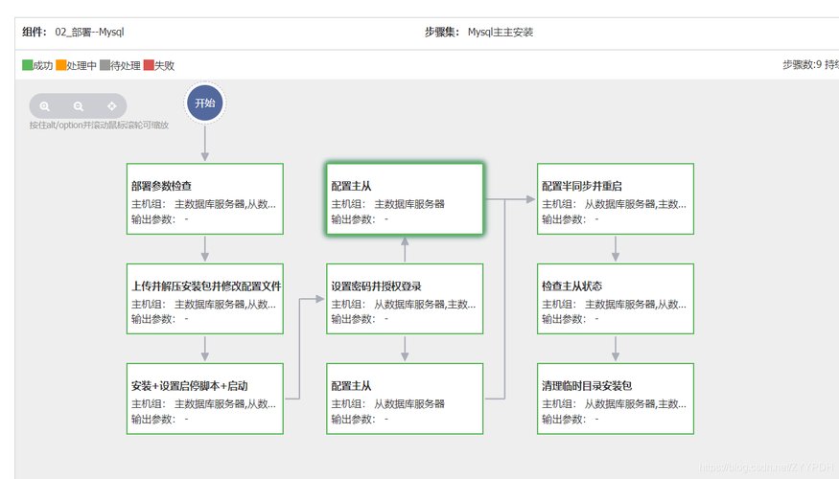Click the 开始 start node
839x479 pixels.
[x=205, y=103]
